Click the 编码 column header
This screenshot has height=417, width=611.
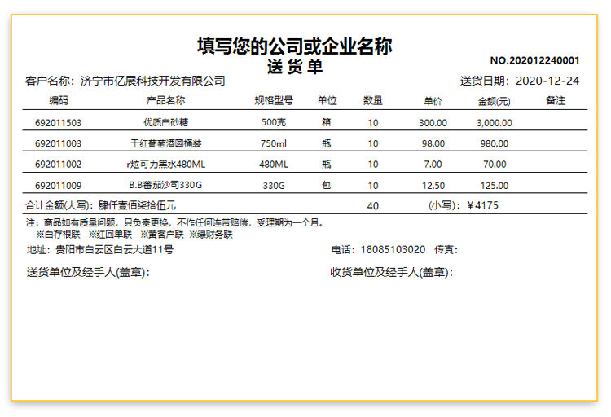tap(59, 100)
